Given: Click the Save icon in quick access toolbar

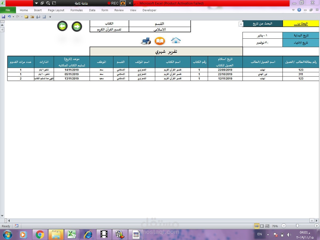Looking at the screenshot, I should point(3,17).
